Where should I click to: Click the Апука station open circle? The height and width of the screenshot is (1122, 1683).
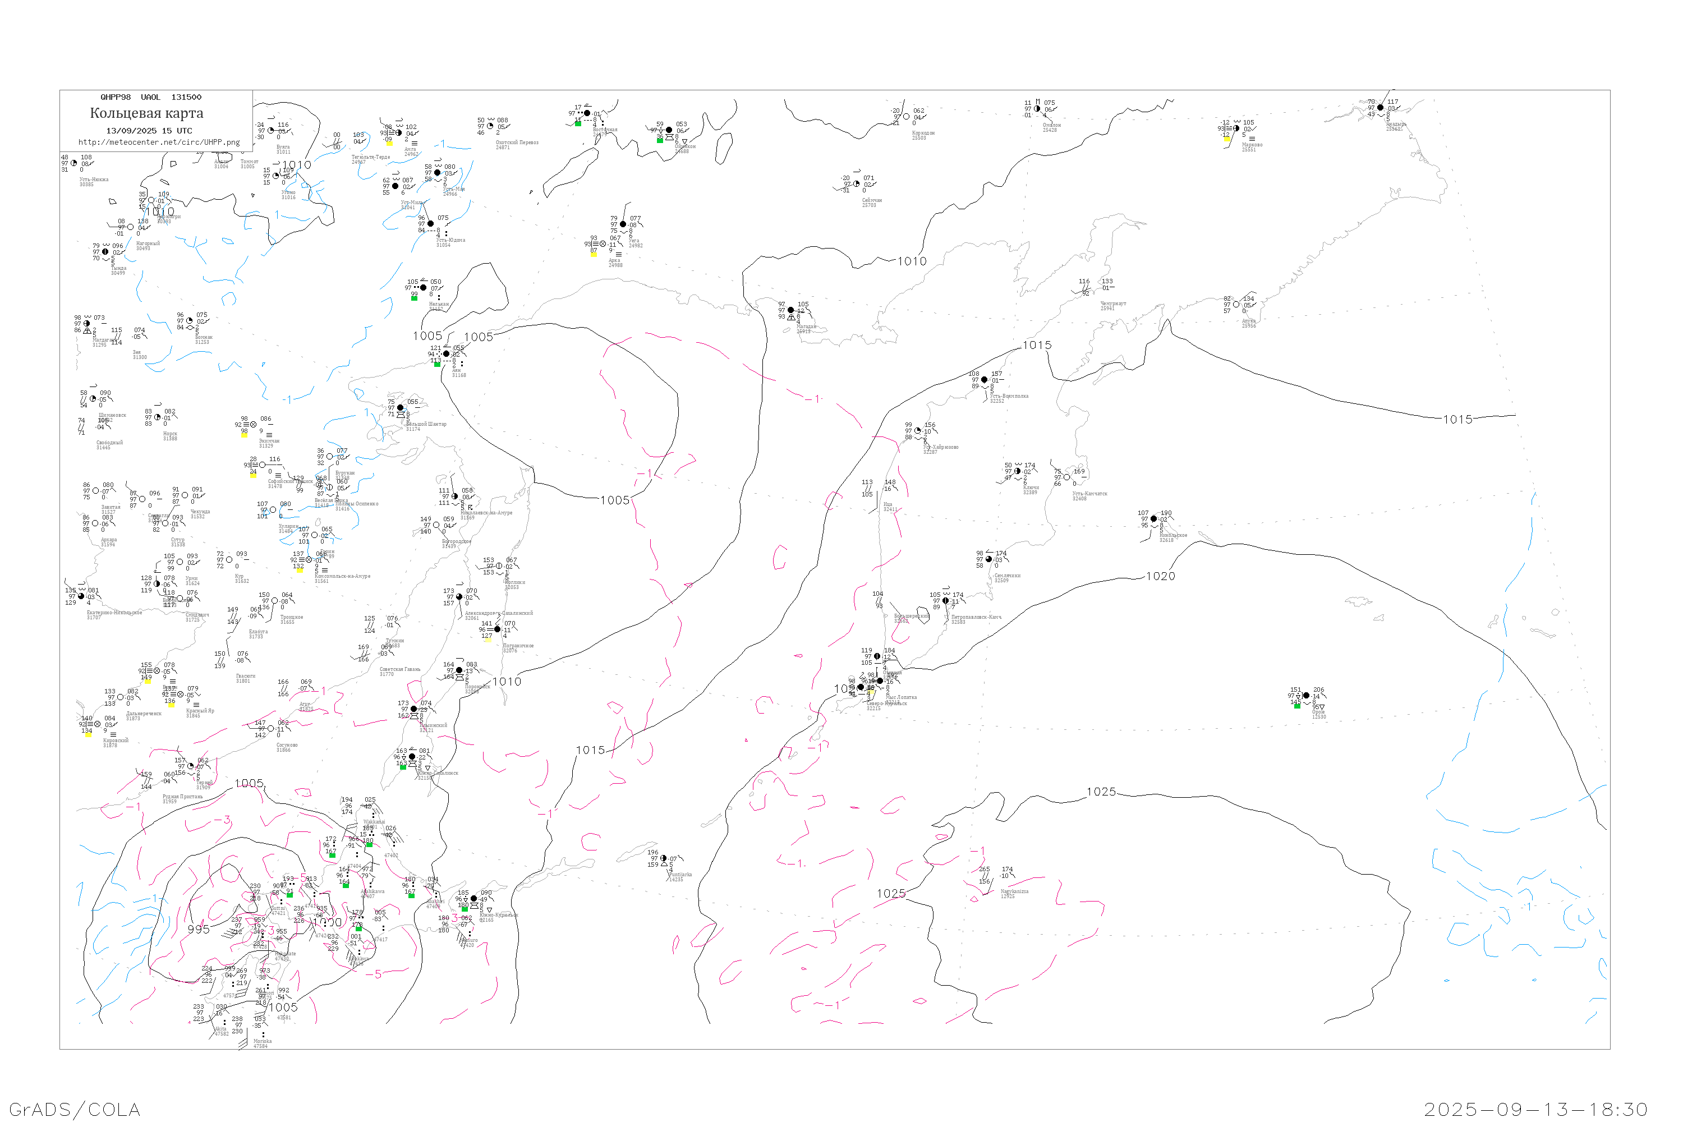tap(1236, 305)
